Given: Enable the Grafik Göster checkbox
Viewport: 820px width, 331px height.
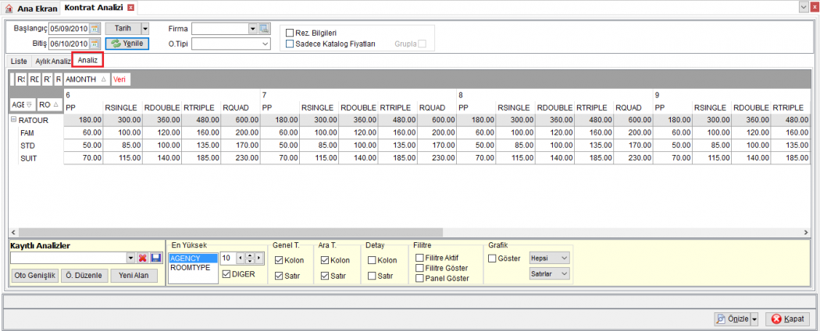Looking at the screenshot, I should pyautogui.click(x=492, y=258).
